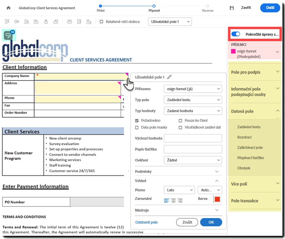285x239 pixels.
Task: Open the Ověření dropdown
Action: click(193, 160)
